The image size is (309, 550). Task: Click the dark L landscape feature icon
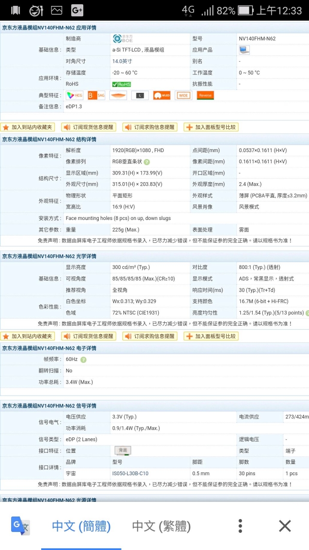click(x=140, y=95)
